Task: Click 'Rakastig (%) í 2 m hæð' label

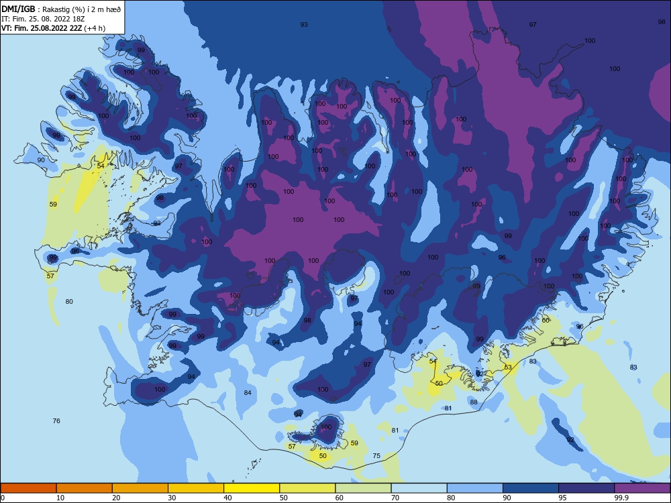Action: [81, 9]
